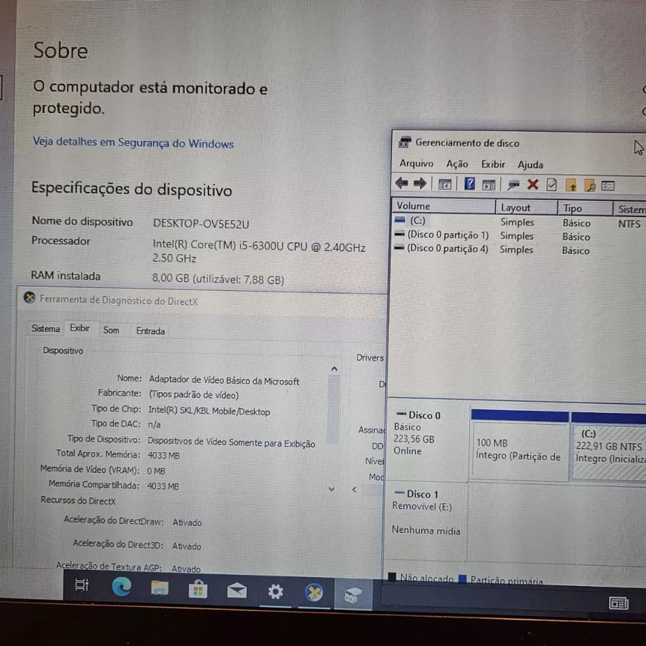The height and width of the screenshot is (646, 646).
Task: Toggle the console tree pane icon
Action: click(444, 185)
